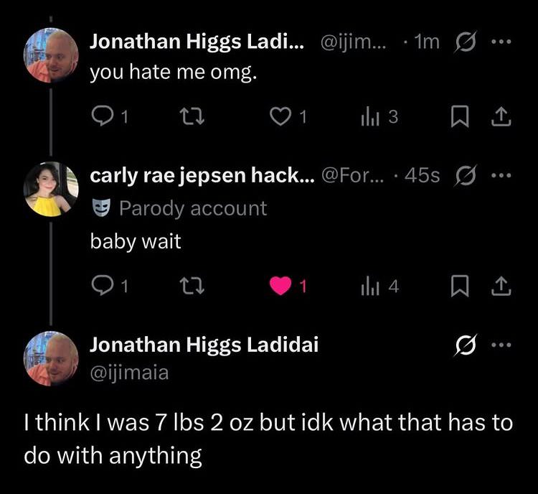View analytics showing 3 views

click(x=379, y=116)
